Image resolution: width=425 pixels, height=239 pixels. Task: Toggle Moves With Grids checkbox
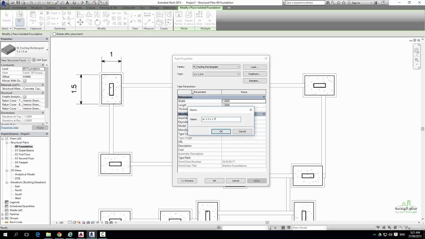(25, 81)
